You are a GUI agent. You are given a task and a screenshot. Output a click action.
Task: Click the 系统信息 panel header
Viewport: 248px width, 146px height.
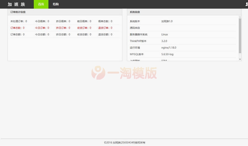coord(184,12)
